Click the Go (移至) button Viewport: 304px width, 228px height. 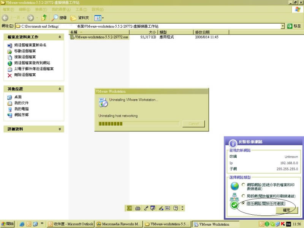294,26
